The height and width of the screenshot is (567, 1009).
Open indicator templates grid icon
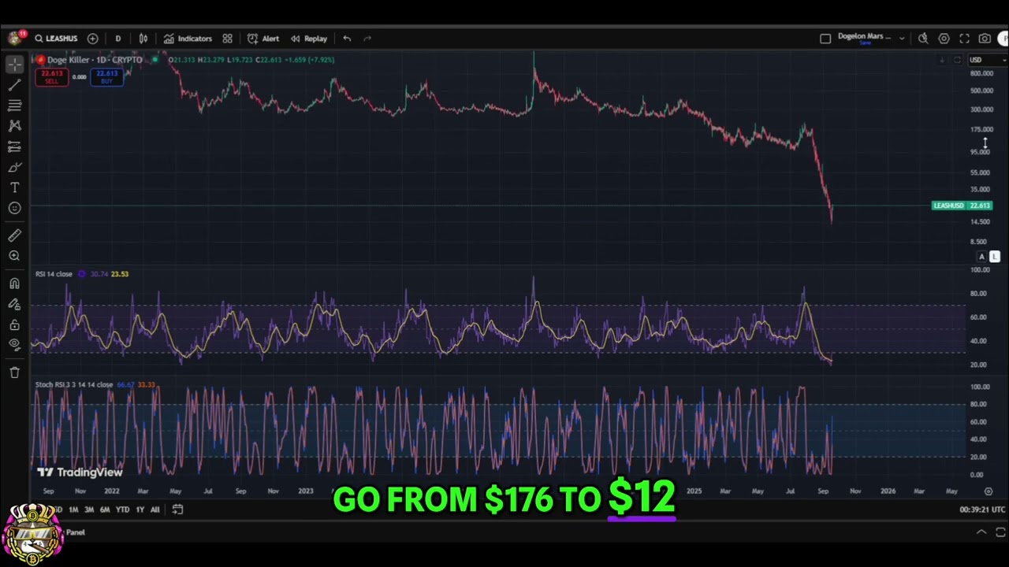click(x=227, y=39)
